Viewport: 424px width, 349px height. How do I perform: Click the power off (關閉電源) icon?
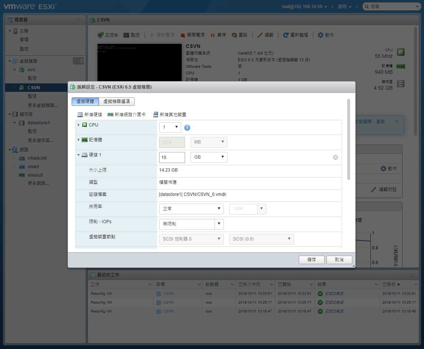182,35
